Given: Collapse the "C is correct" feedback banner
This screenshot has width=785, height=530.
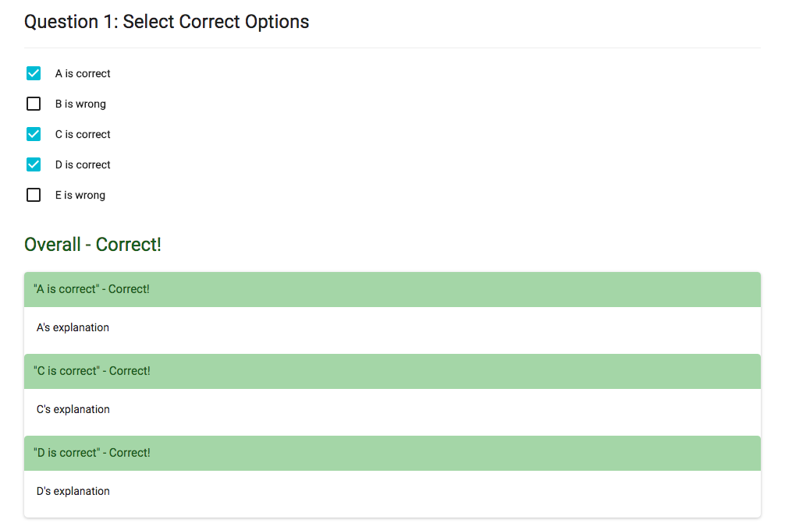Looking at the screenshot, I should pos(391,370).
